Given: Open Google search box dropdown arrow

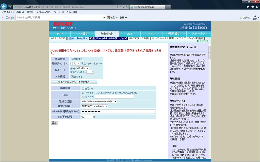Looking at the screenshot, I should (x=104, y=17).
